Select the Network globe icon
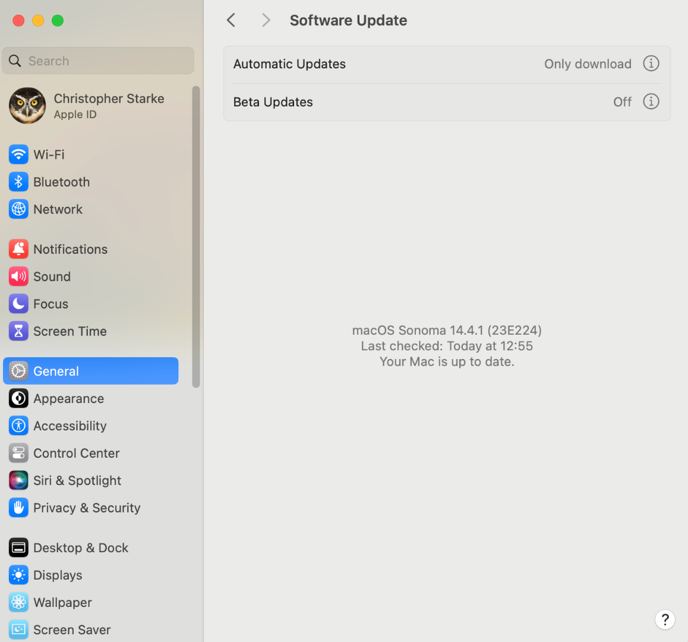The width and height of the screenshot is (688, 642). (x=18, y=209)
